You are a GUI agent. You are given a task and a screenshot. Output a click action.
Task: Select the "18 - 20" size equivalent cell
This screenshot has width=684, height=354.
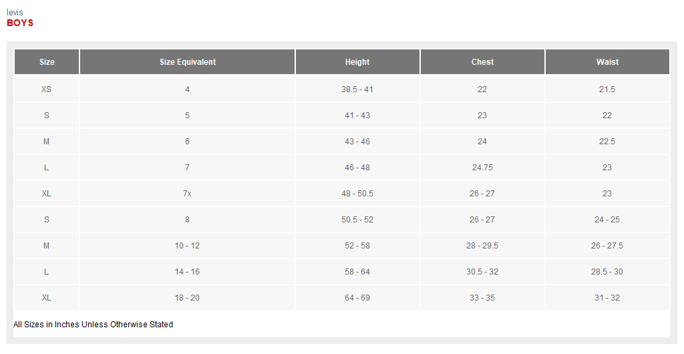(188, 298)
